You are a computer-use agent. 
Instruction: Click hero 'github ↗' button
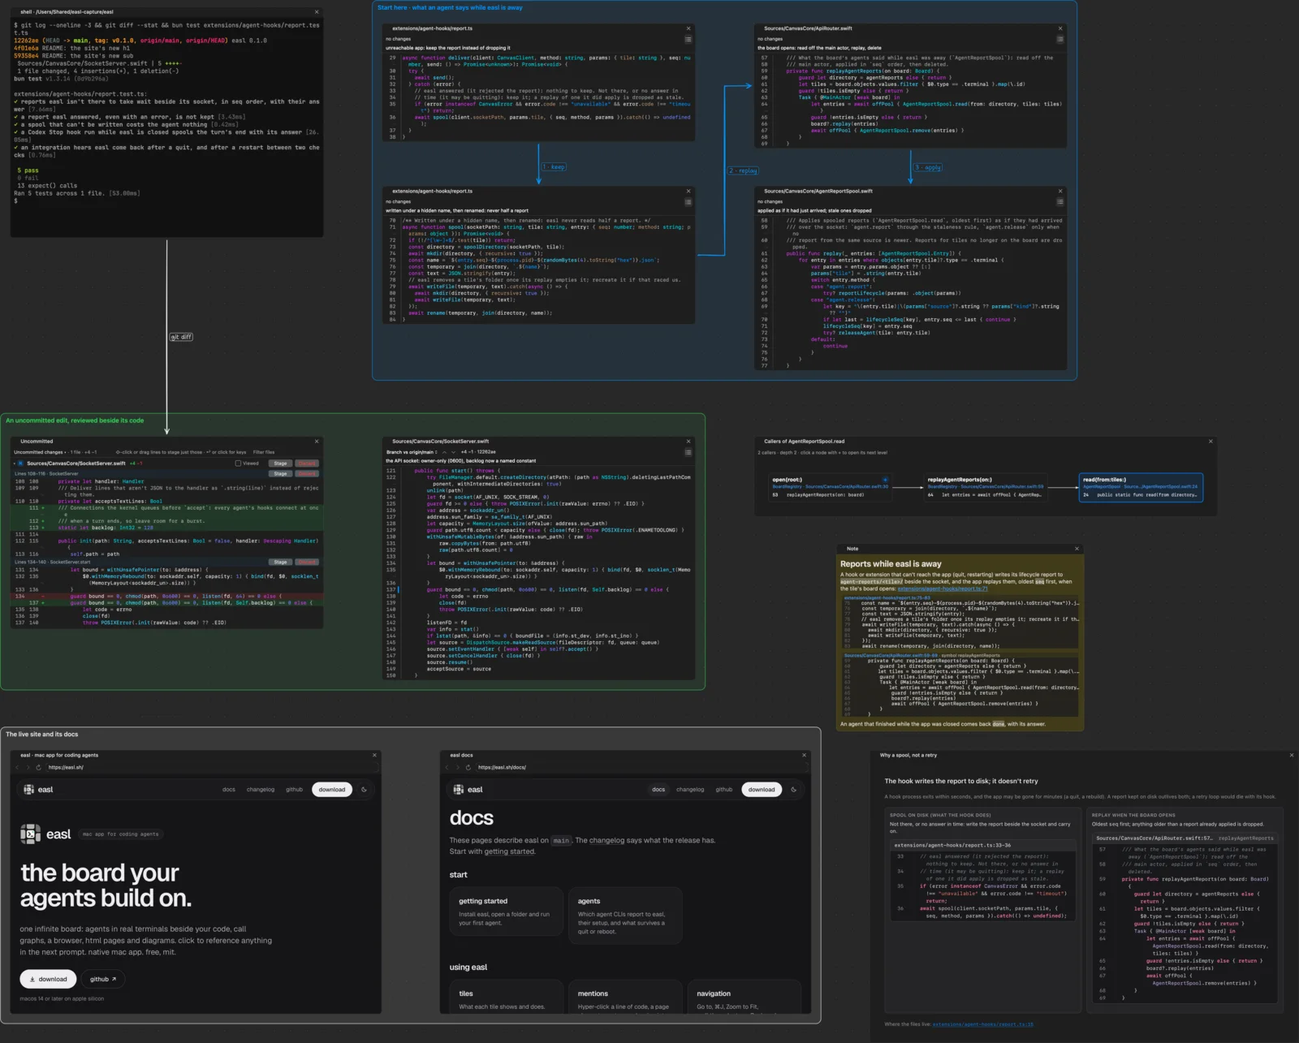(103, 979)
